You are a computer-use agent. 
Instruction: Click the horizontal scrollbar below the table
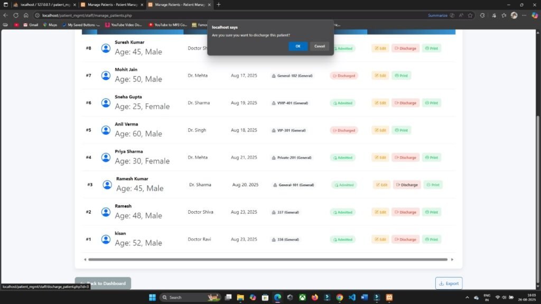(268, 260)
